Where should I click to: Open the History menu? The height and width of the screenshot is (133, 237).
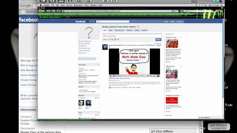click(x=69, y=5)
